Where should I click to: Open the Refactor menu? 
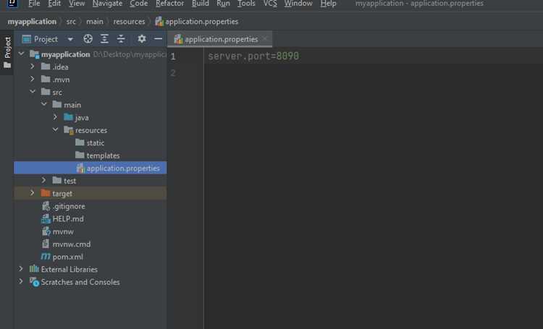coord(169,4)
